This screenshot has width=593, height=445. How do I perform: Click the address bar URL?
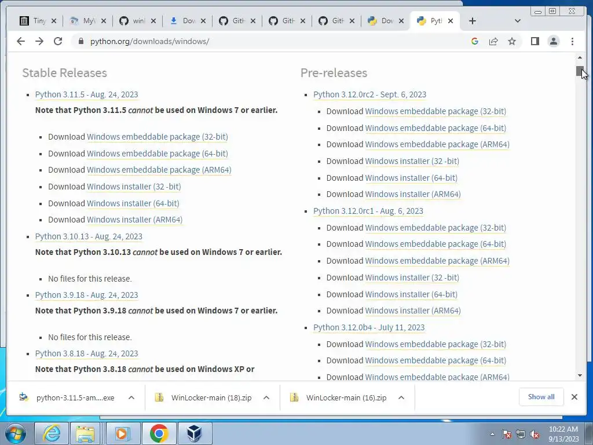point(150,41)
